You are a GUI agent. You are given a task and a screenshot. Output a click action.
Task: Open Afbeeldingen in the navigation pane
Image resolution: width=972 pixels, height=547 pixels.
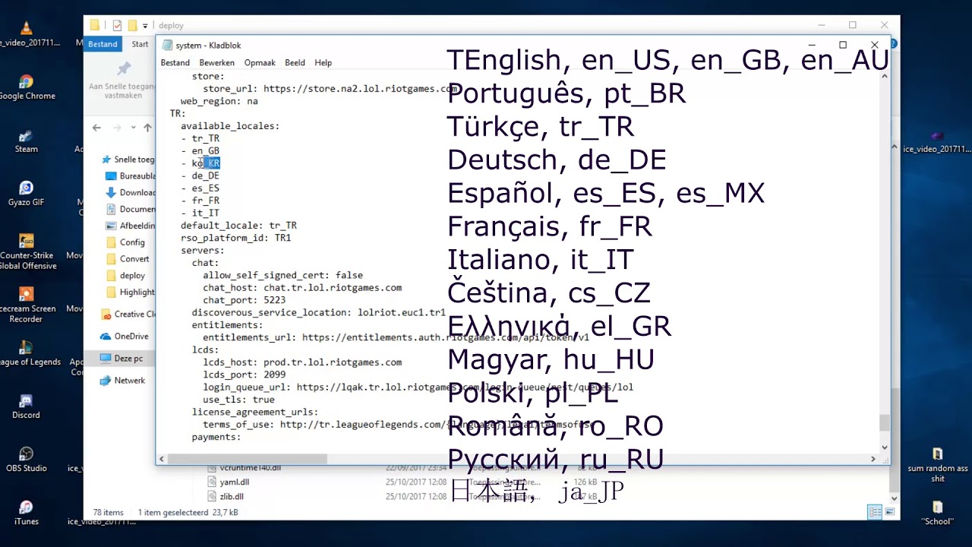click(x=131, y=226)
